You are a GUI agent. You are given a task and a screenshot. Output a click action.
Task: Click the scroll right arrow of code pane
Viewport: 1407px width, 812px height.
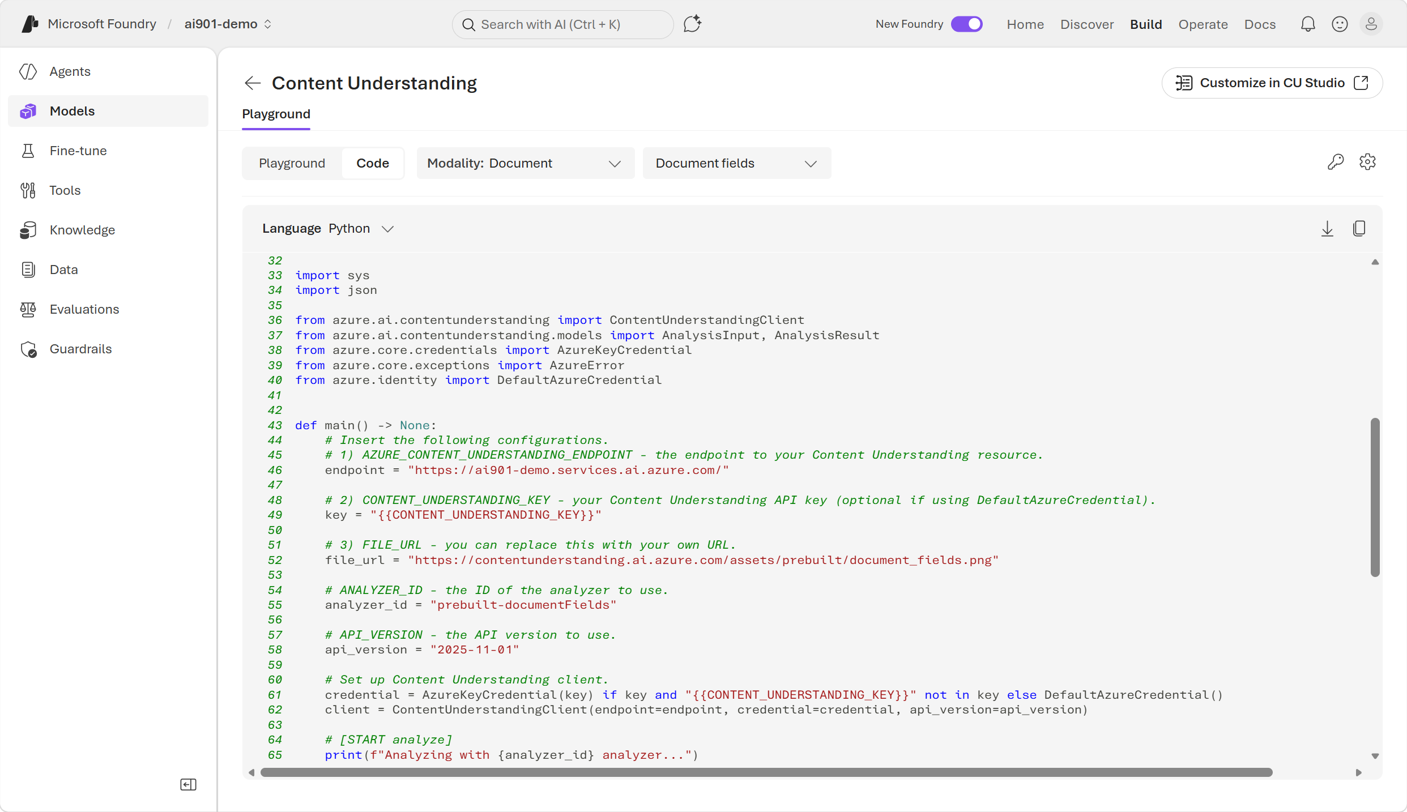coord(1358,772)
